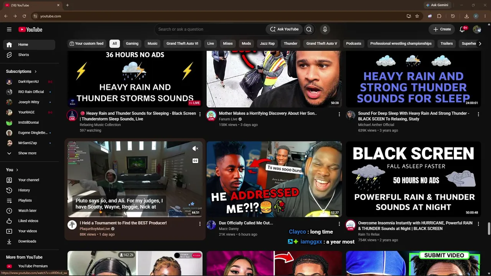This screenshot has width=491, height=276.
Task: Open YourRAGE subscription channel
Action: pyautogui.click(x=29, y=112)
